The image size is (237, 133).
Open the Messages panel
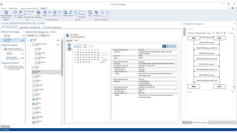5,126
